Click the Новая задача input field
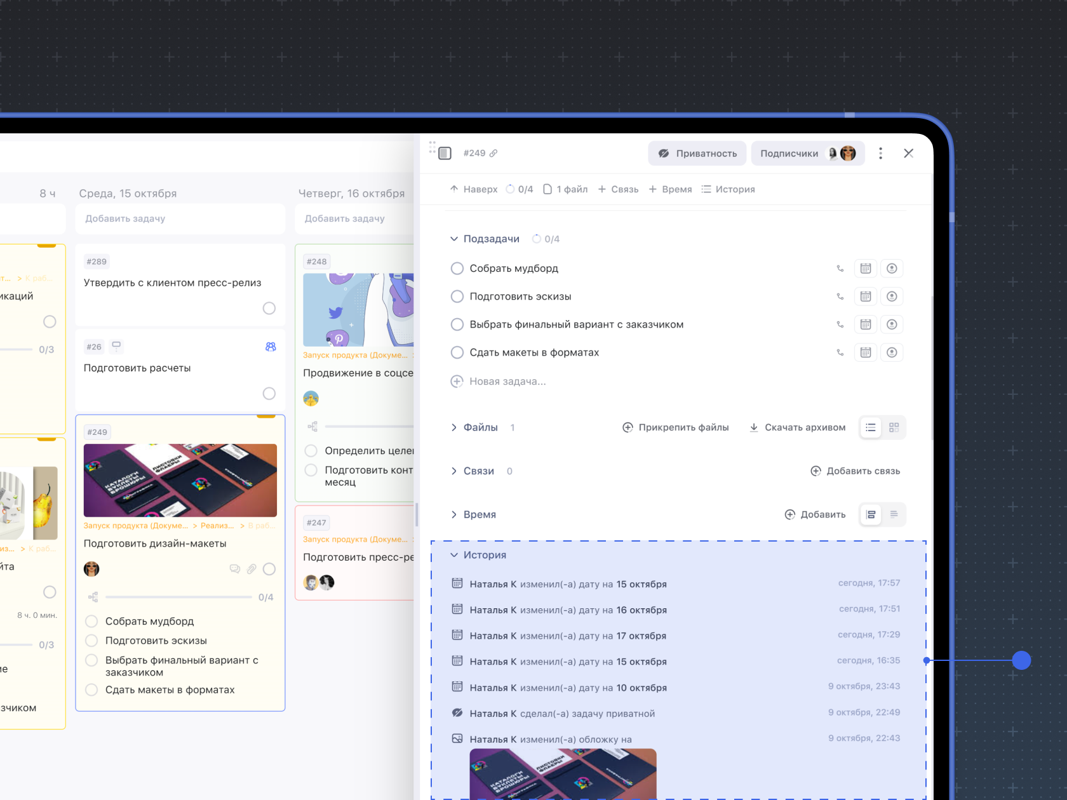 pos(507,382)
